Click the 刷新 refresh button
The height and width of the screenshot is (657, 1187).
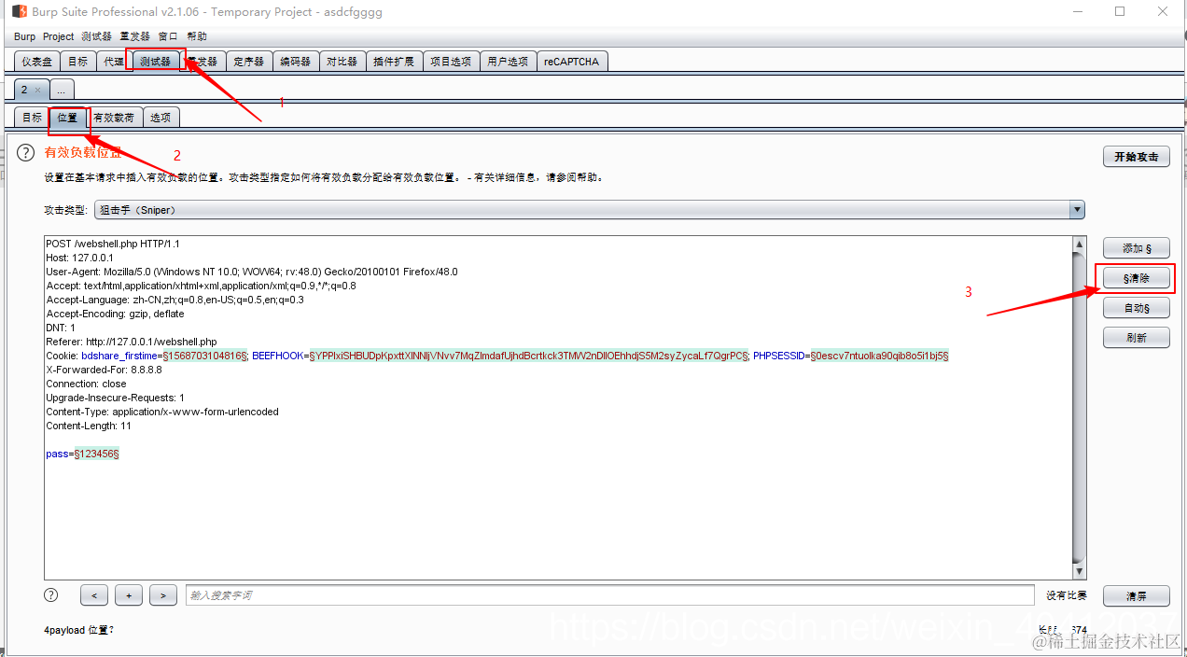pyautogui.click(x=1136, y=338)
